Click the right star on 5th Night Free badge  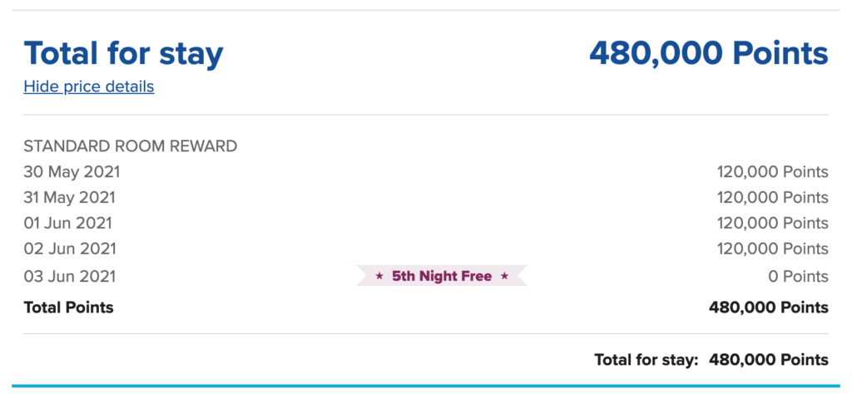(x=504, y=276)
